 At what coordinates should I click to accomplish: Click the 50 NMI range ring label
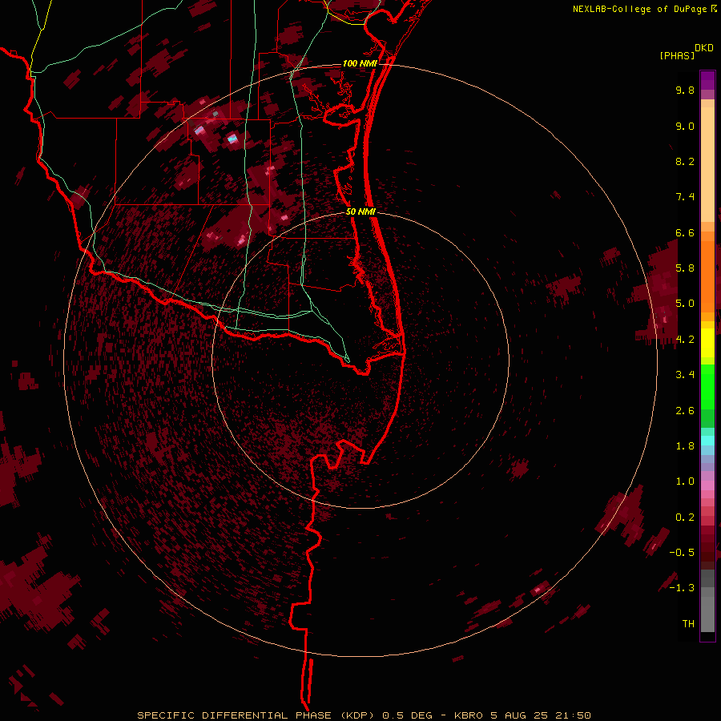360,211
